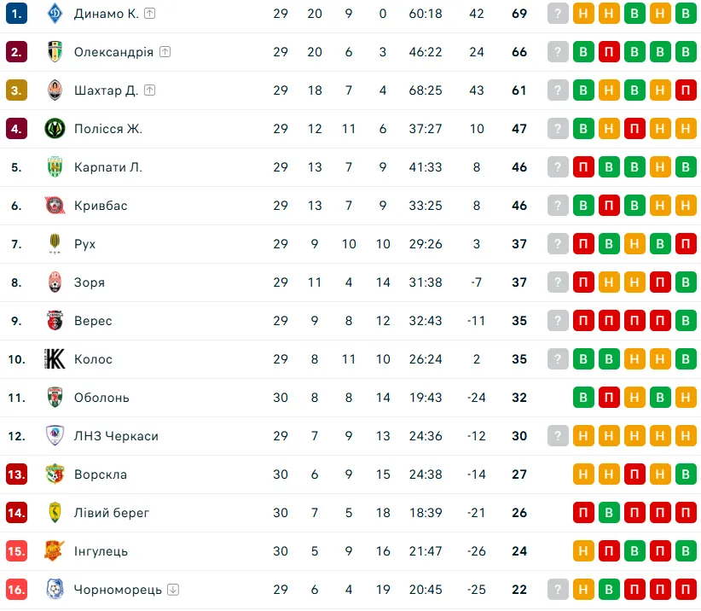Click latest green В result for Зоря
The height and width of the screenshot is (611, 701).
coord(686,282)
